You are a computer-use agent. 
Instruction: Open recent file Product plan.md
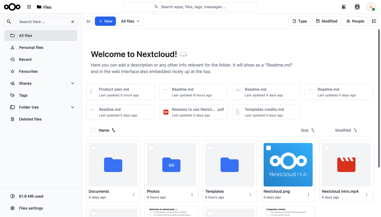(x=120, y=92)
